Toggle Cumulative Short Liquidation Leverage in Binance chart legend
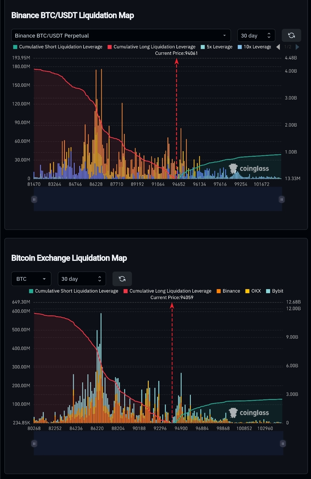Image resolution: width=311 pixels, height=479 pixels. tap(58, 47)
